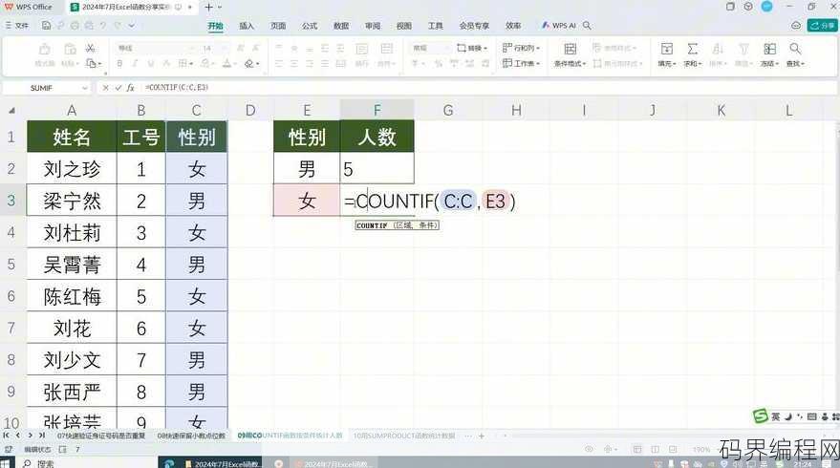Select column C header
Image resolution: width=840 pixels, height=468 pixels.
tap(197, 110)
